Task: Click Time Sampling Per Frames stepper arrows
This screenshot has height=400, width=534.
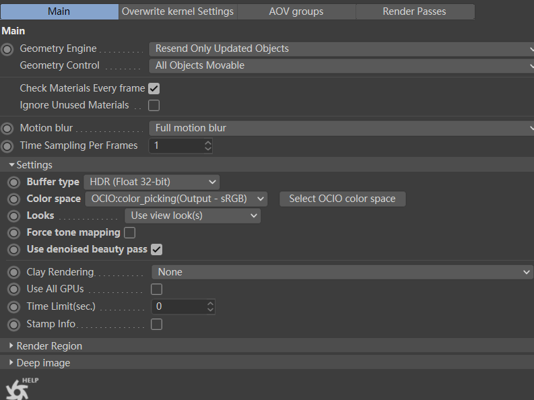Action: tap(208, 145)
